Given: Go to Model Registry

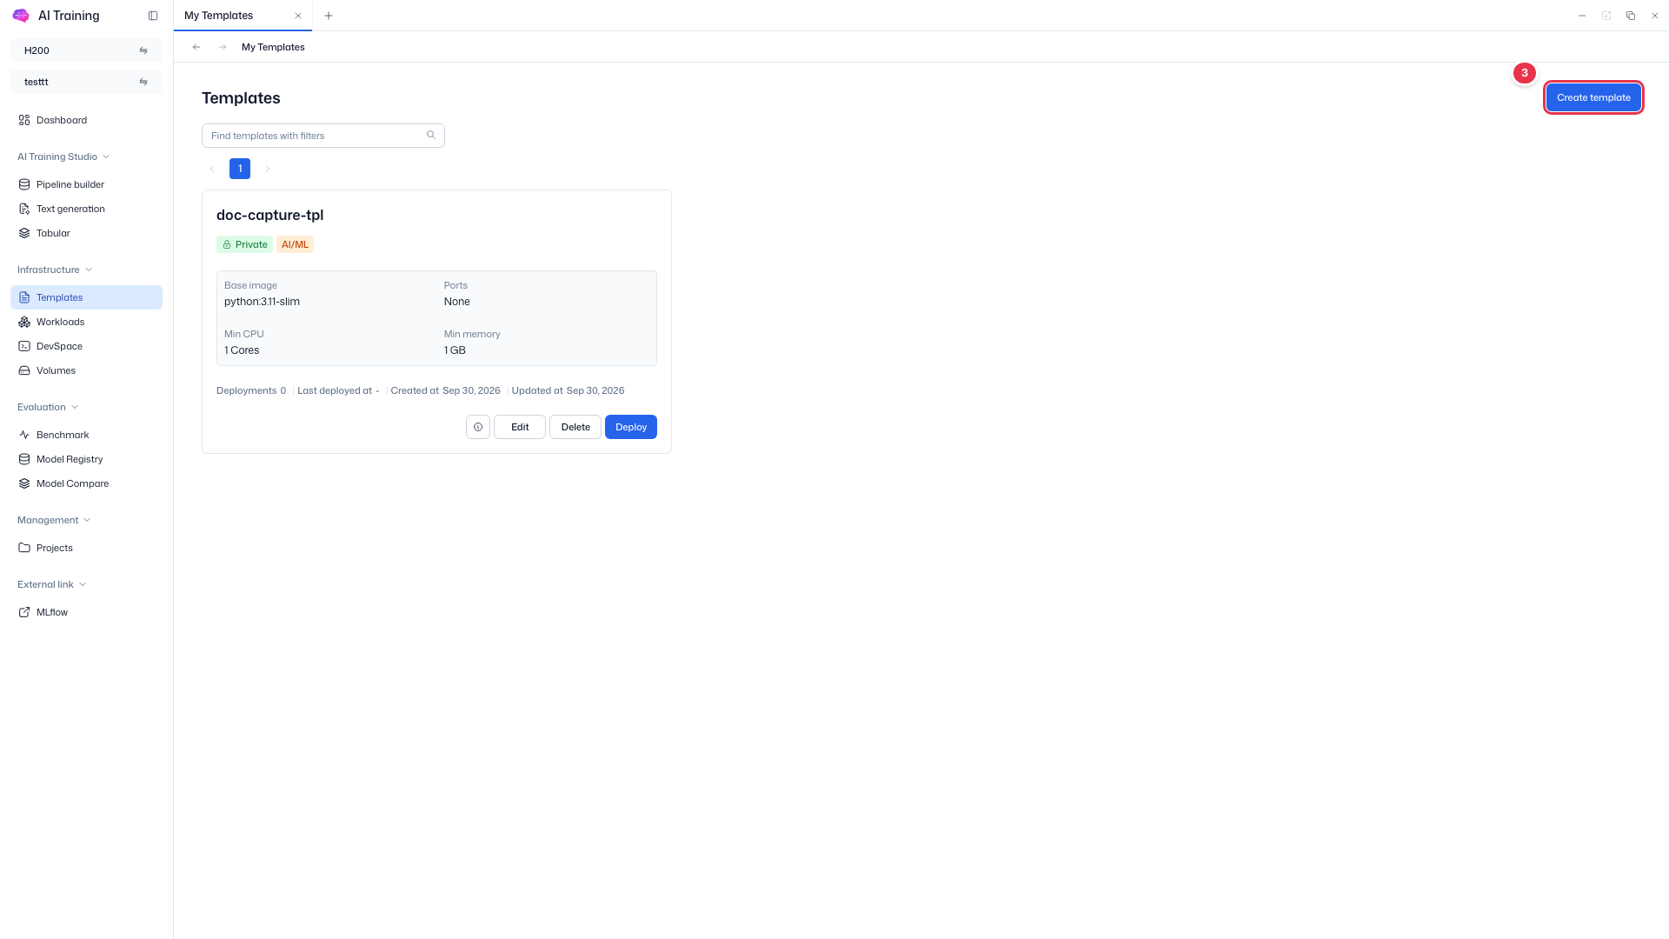Looking at the screenshot, I should pyautogui.click(x=86, y=459).
